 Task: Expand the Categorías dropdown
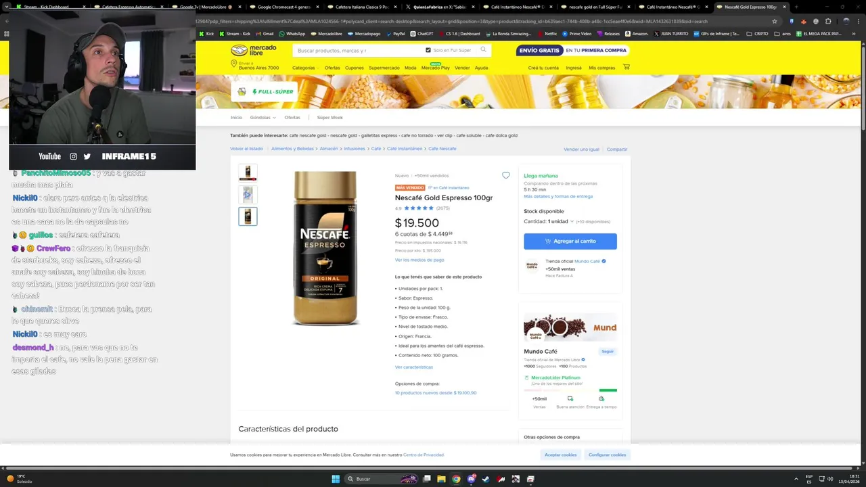click(x=306, y=68)
